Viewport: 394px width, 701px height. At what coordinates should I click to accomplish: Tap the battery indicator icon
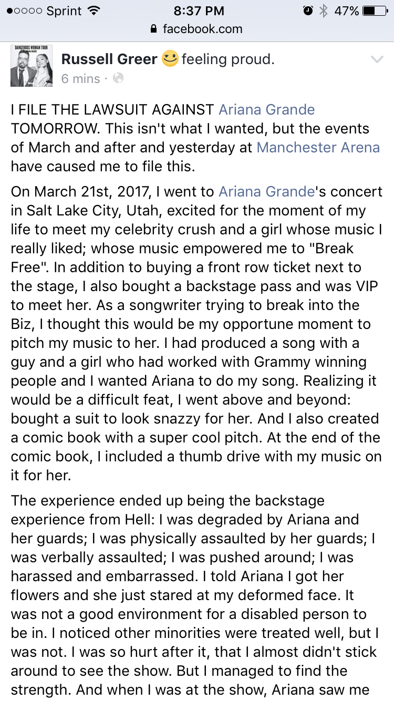[375, 11]
